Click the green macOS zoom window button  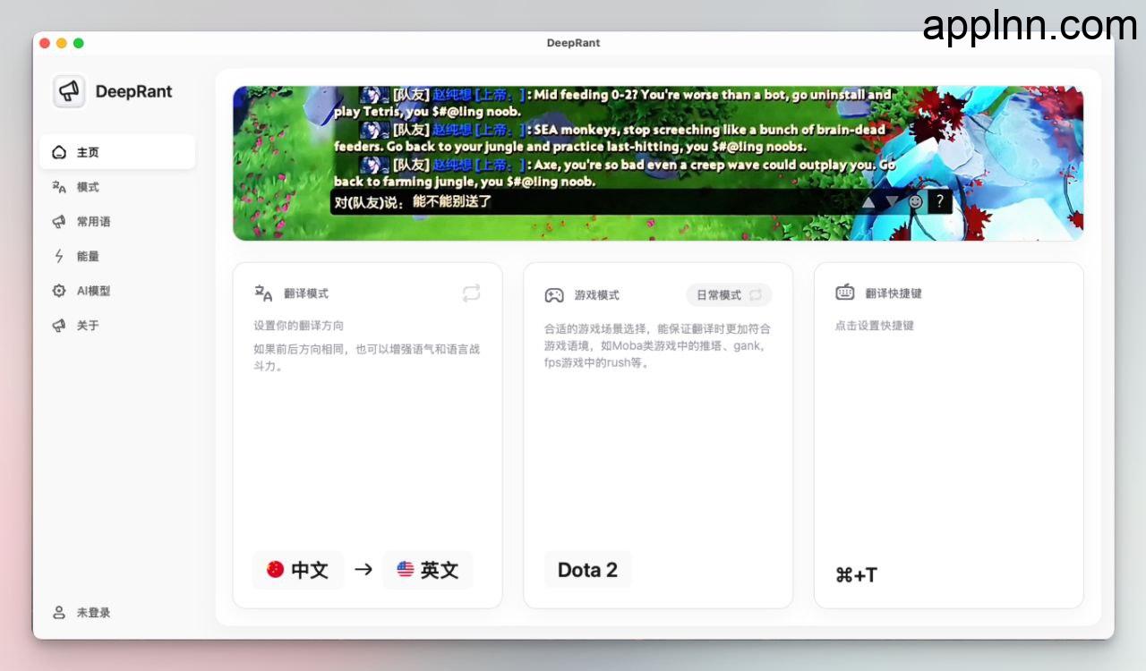[x=78, y=43]
